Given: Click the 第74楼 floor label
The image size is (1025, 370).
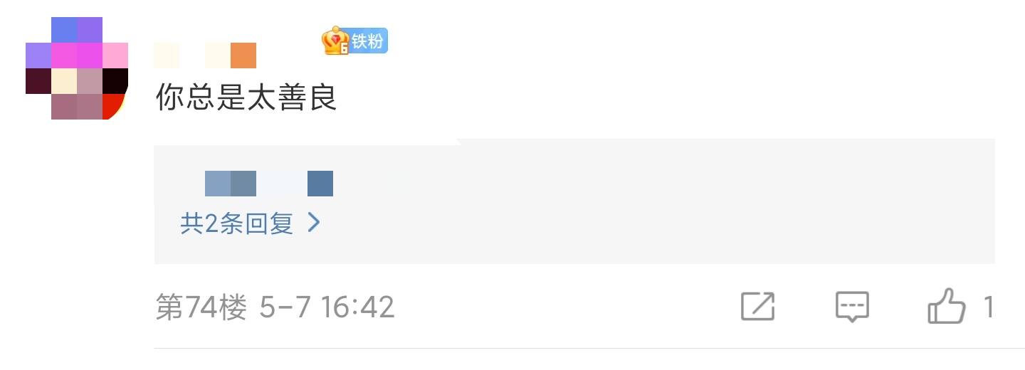Looking at the screenshot, I should [201, 307].
